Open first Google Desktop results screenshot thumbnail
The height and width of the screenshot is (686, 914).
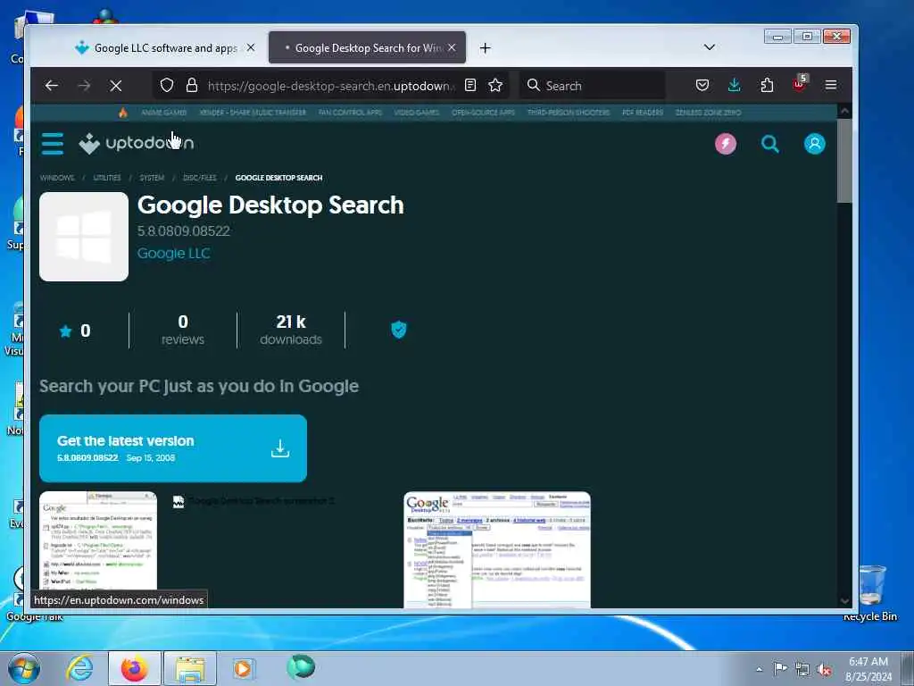(98, 549)
